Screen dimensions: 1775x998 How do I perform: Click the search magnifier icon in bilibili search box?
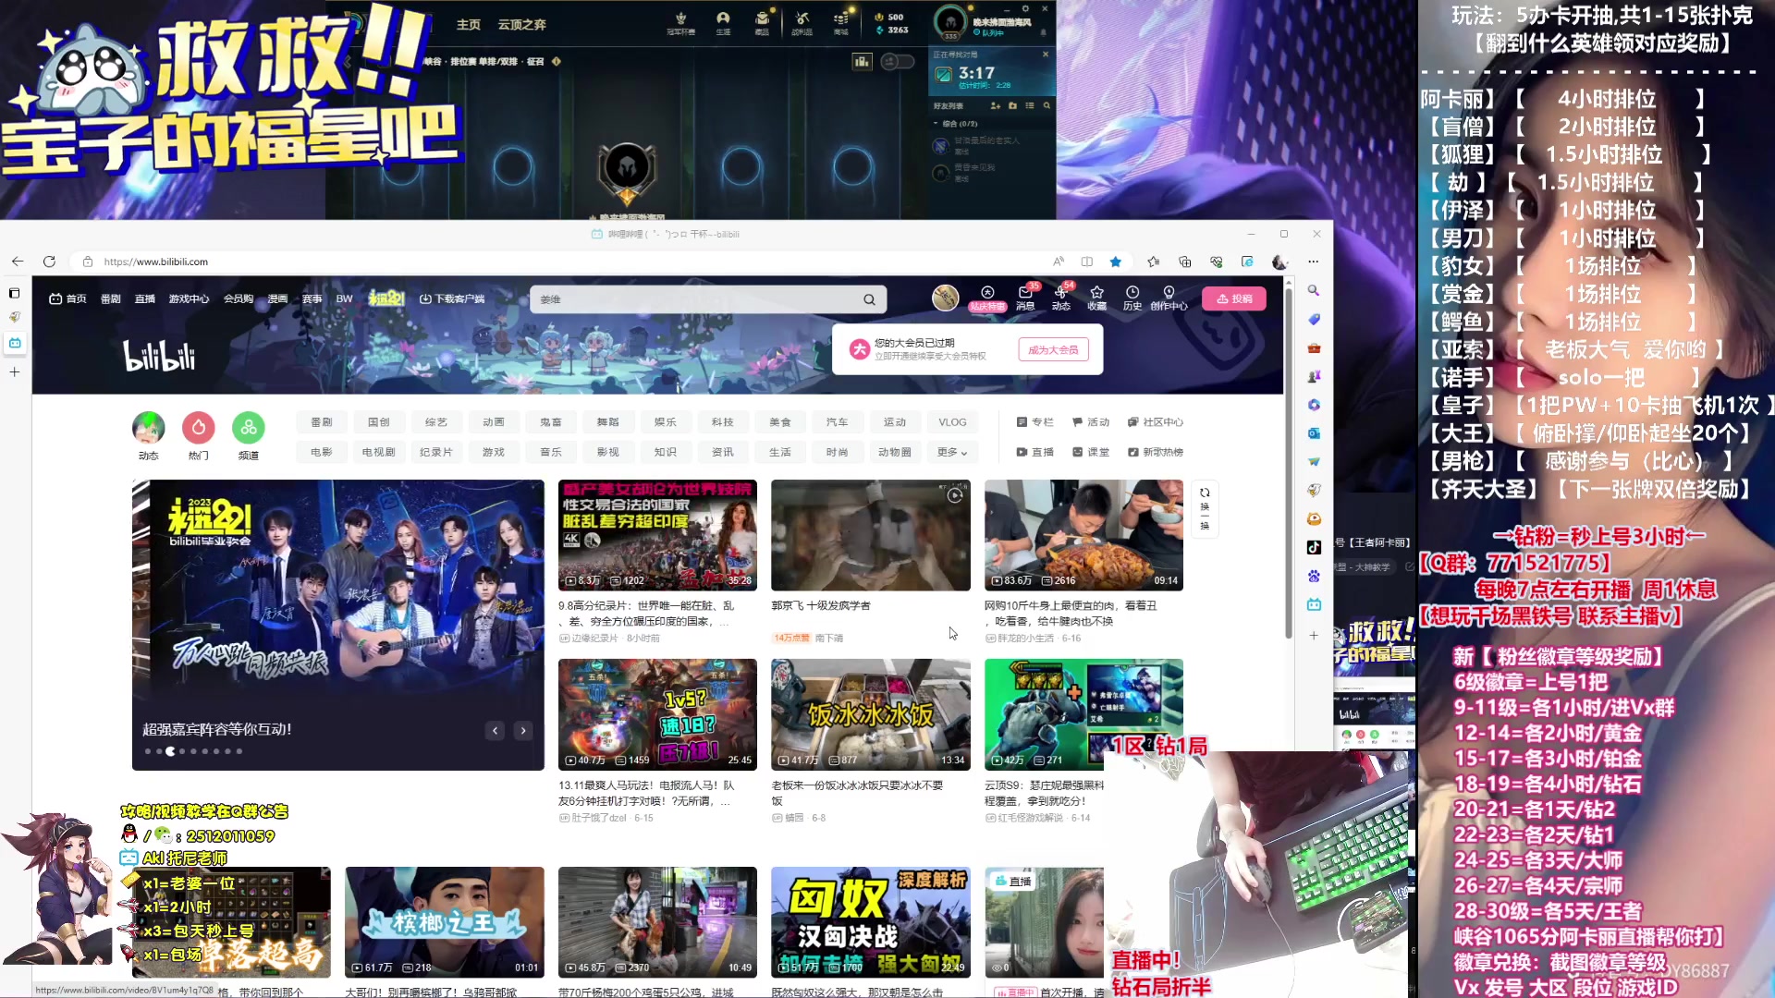tap(869, 299)
